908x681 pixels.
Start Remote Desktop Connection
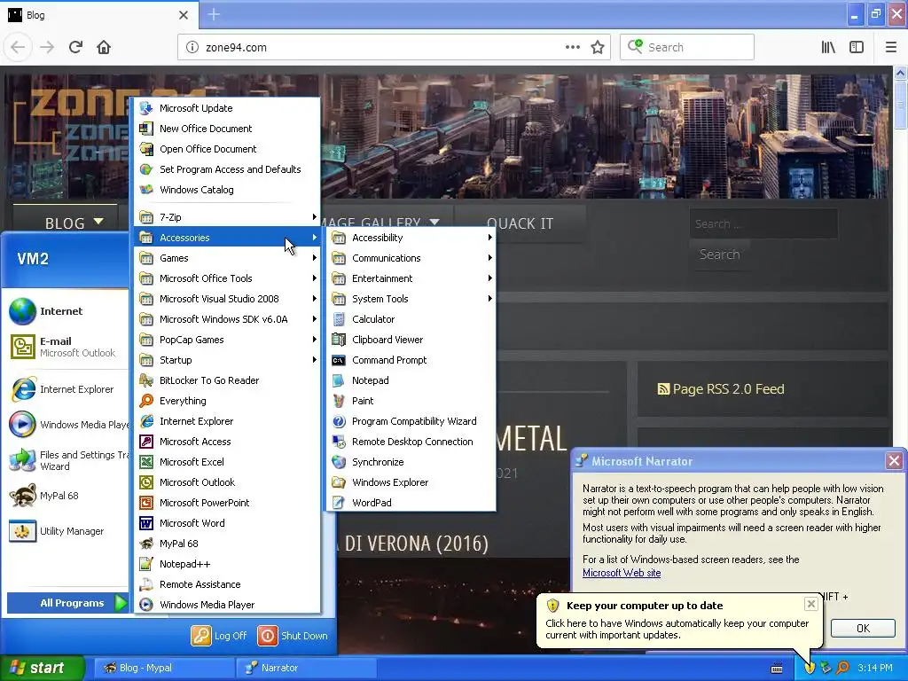click(411, 442)
